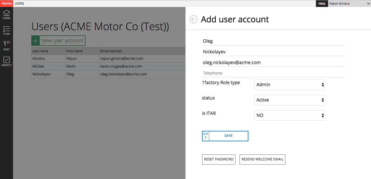This screenshot has height=179, width=371.
Task: Open the 1factory Role type dropdown
Action: click(290, 84)
